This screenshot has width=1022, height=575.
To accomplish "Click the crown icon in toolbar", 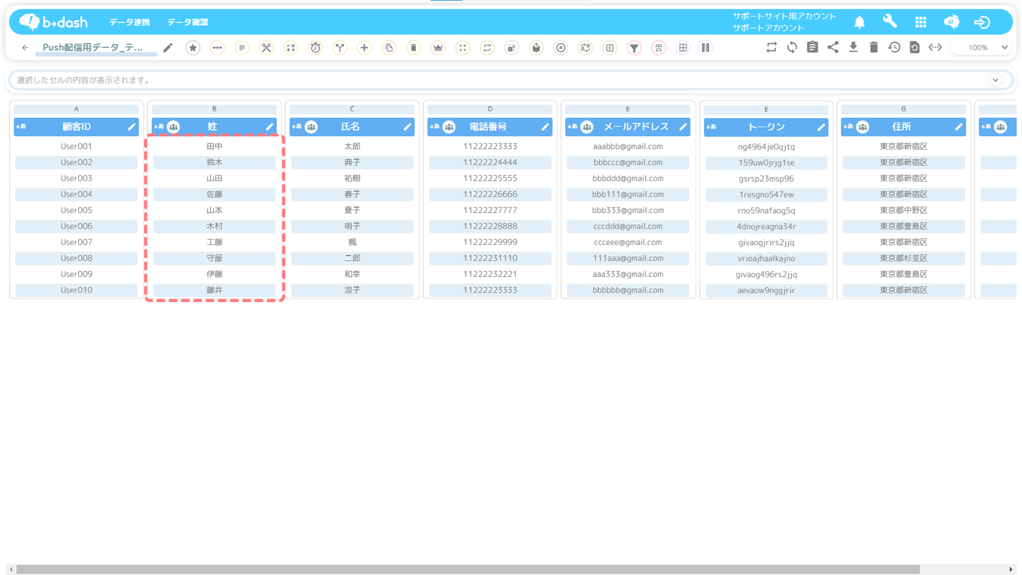I will coord(438,48).
